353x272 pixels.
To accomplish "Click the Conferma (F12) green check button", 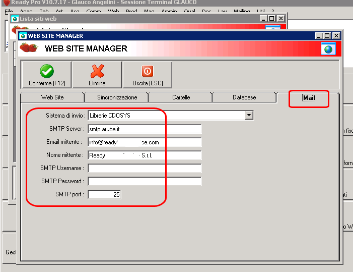I will tap(47, 75).
